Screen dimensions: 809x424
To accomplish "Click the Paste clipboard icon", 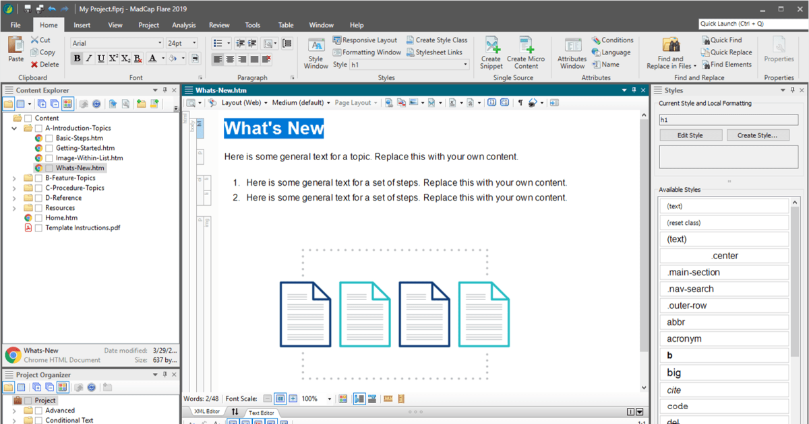I will tap(16, 46).
